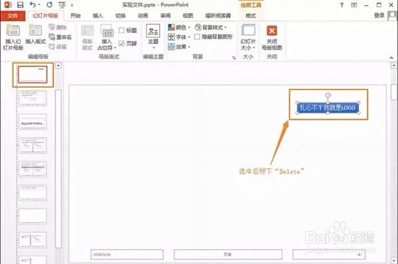Close Master View with red X button
The height and width of the screenshot is (264, 398).
(x=272, y=31)
